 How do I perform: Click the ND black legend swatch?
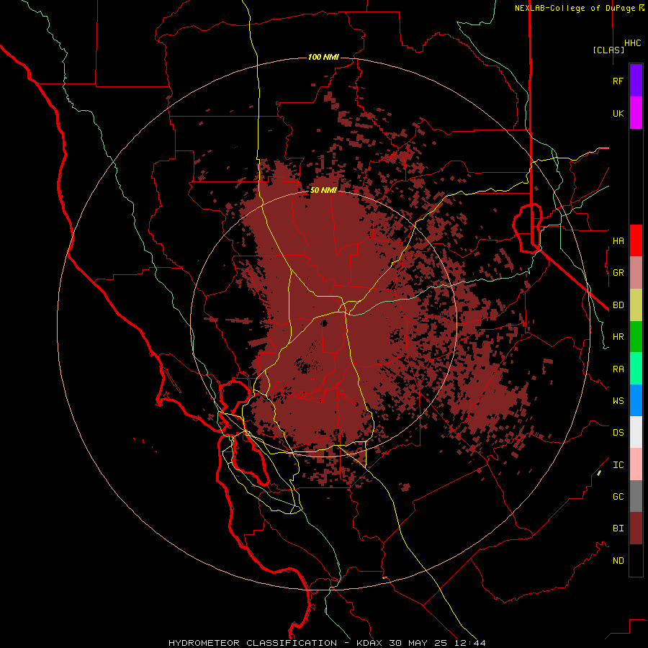(x=636, y=560)
